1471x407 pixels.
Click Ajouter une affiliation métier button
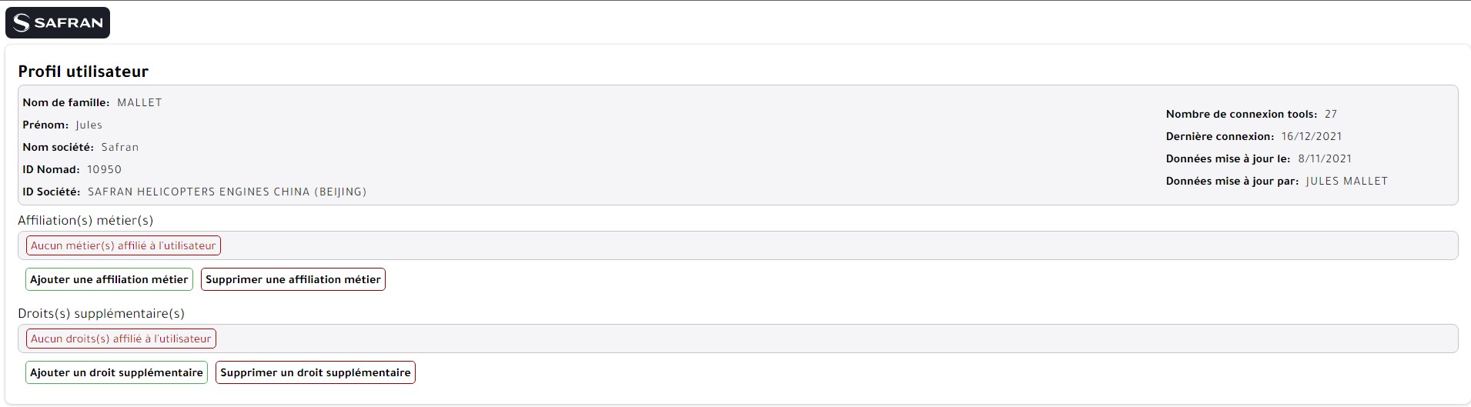pyautogui.click(x=109, y=279)
